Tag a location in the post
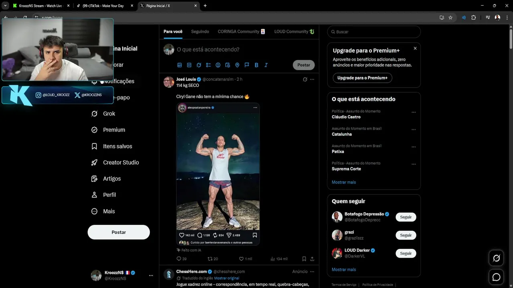Screen dimensions: 513x288 pos(237,65)
